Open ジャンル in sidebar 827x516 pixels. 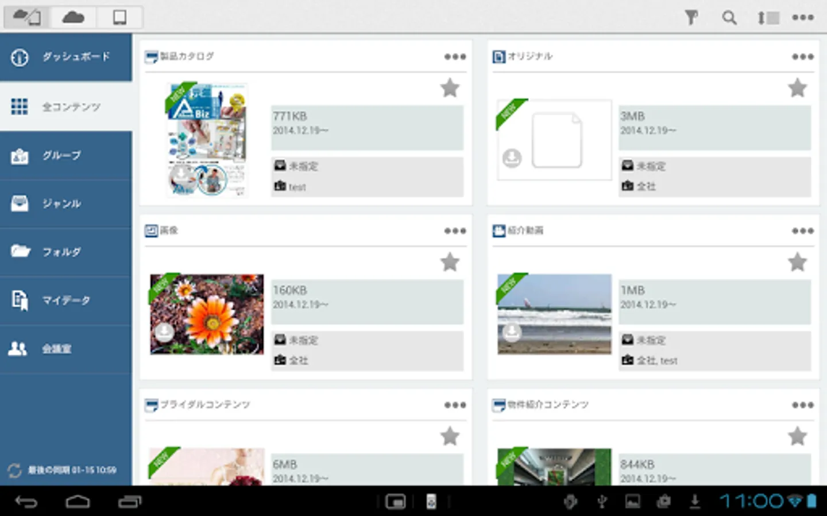(x=66, y=204)
